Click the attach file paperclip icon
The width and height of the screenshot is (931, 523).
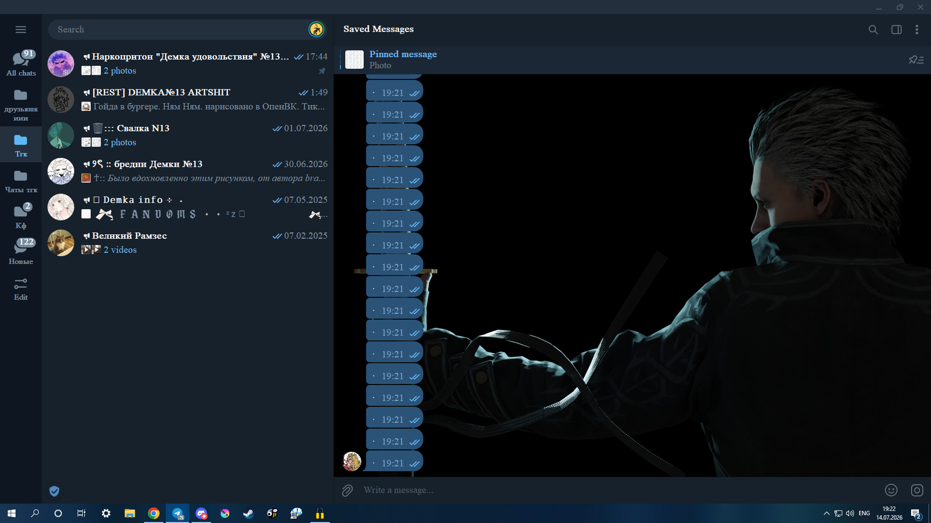[x=347, y=491]
